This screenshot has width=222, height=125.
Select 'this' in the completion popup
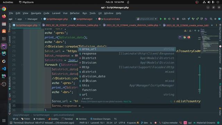pyautogui.click(x=127, y=85)
